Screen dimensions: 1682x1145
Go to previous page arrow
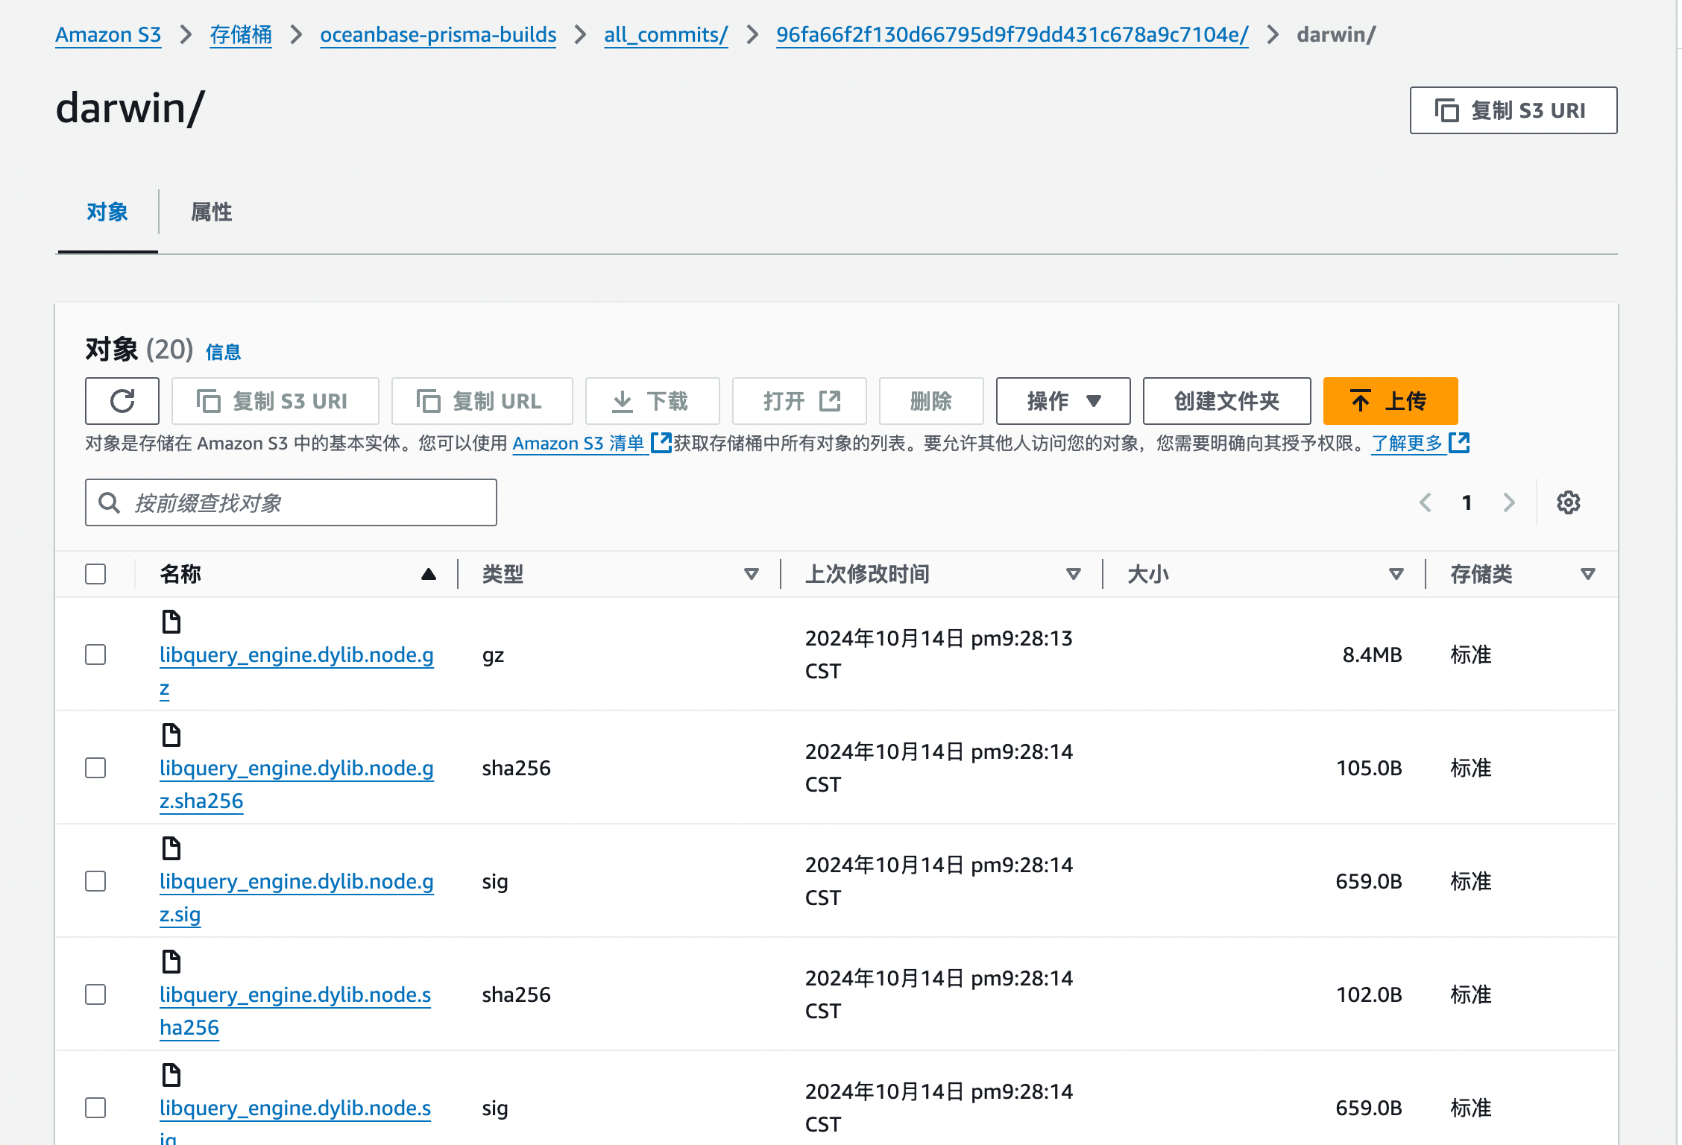[x=1425, y=502]
